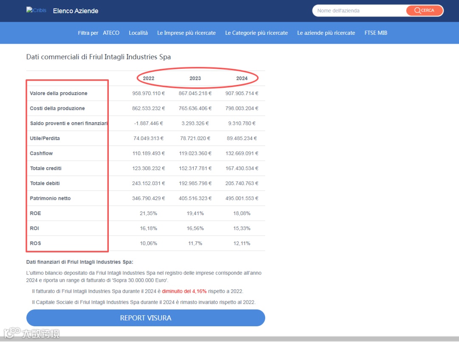Click the red text diminuito del 4,16%

tap(184, 291)
